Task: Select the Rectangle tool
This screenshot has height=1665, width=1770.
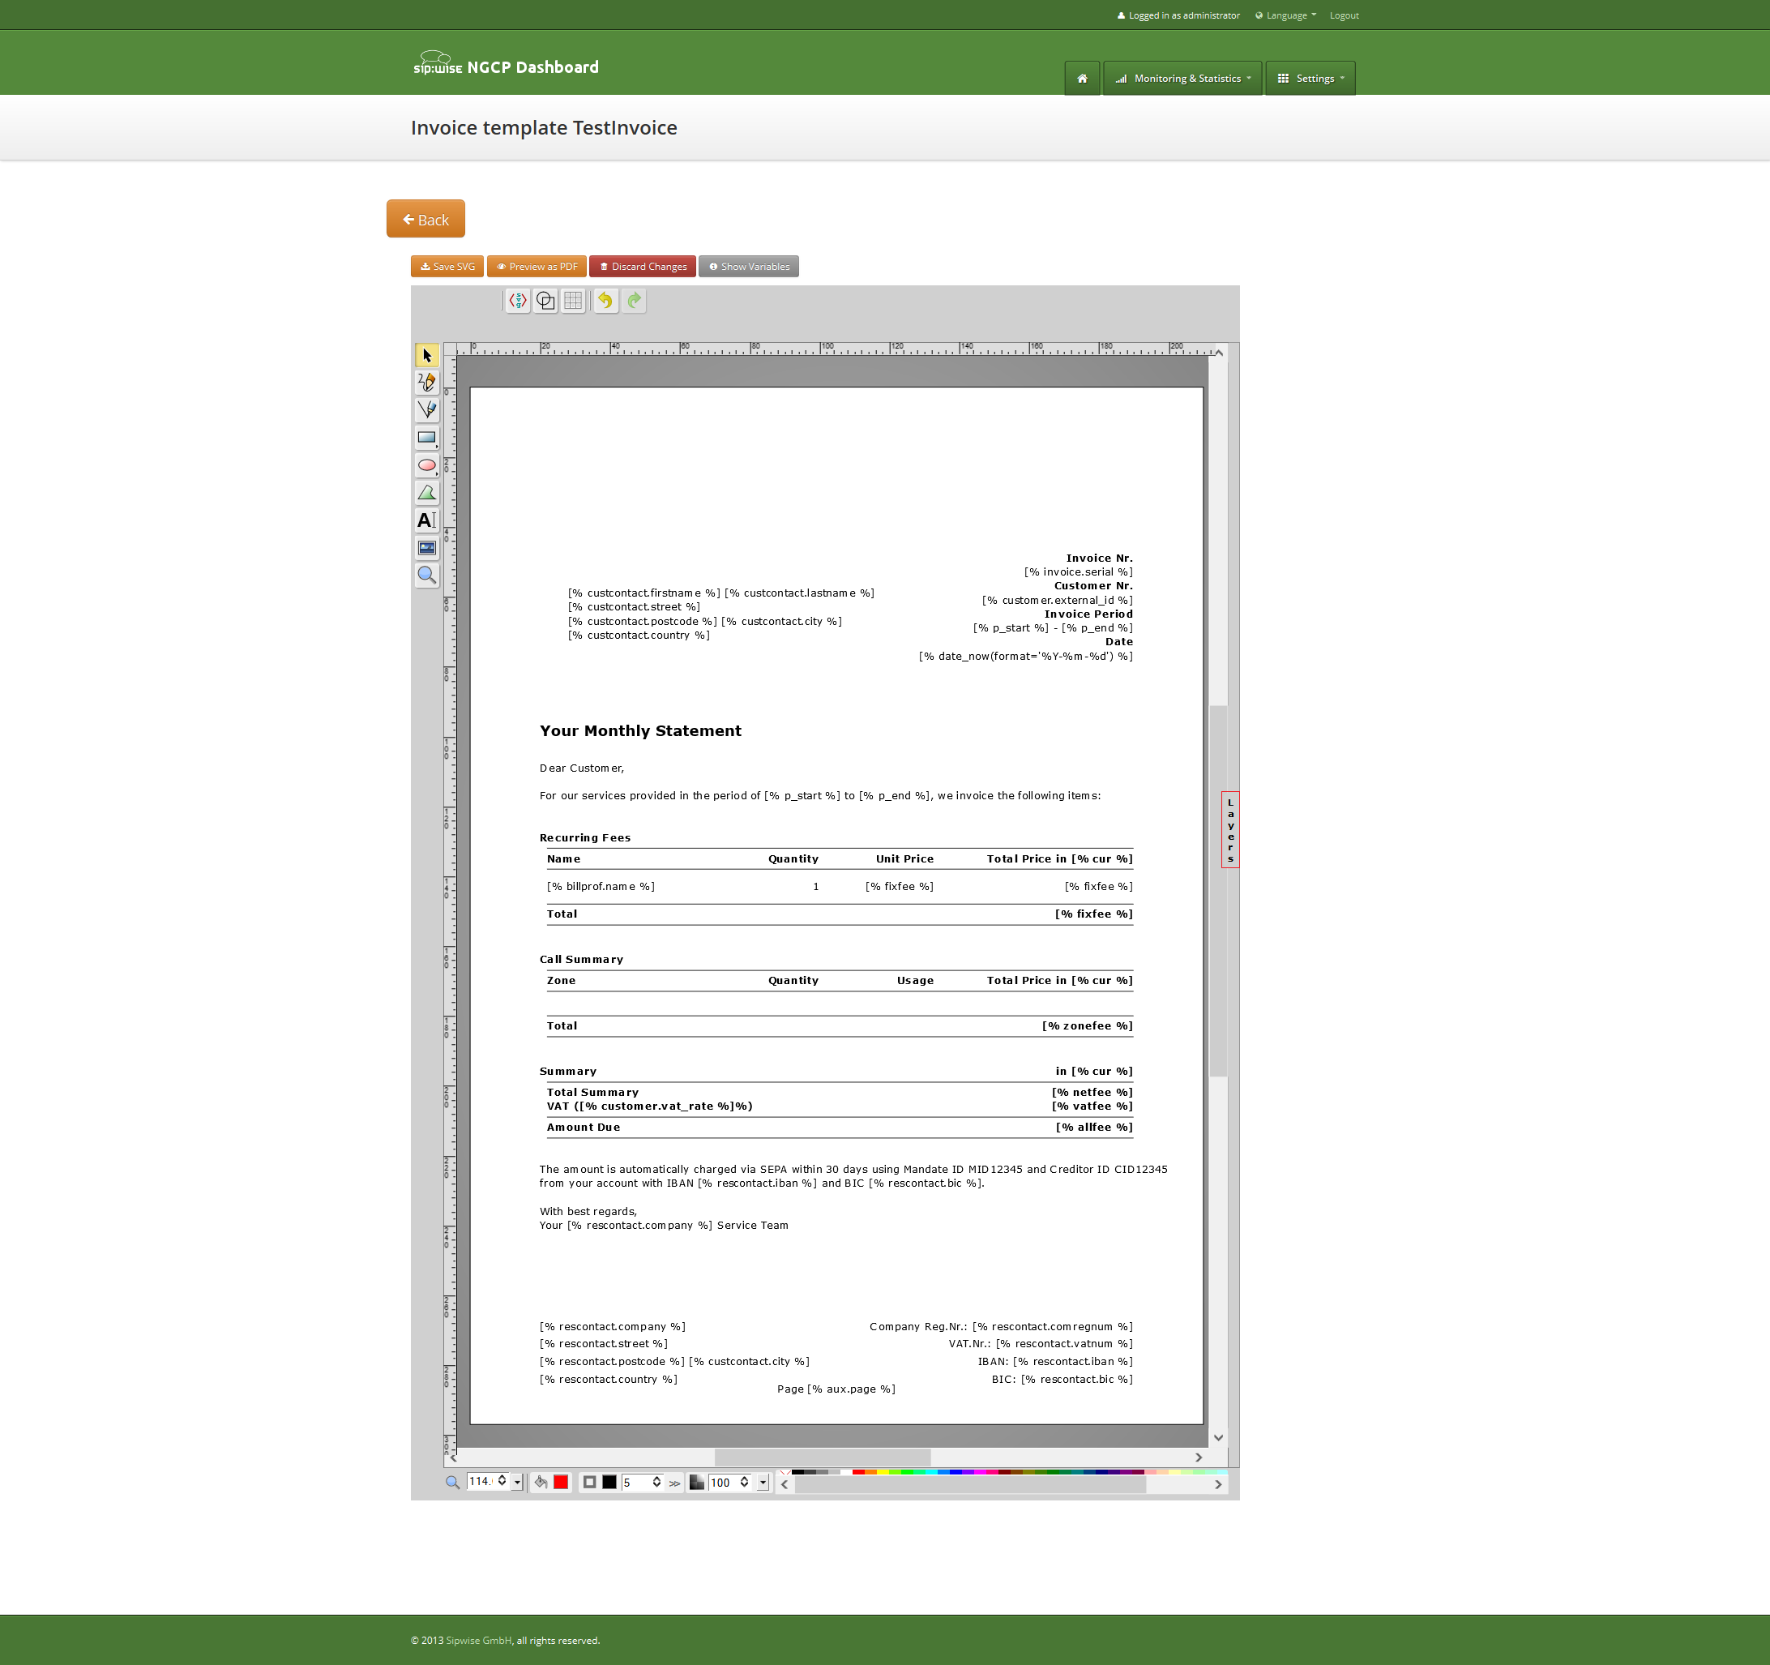Action: coord(427,437)
